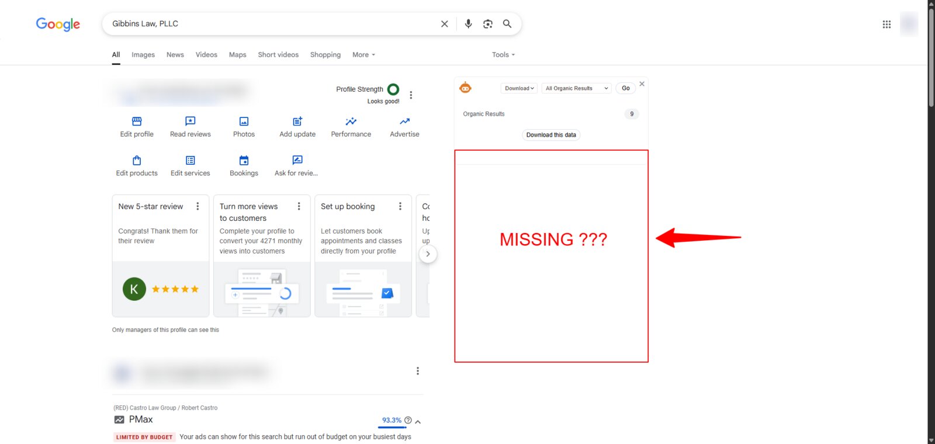Screen dimensions: 935x444
Task: Click the Go button
Action: [625, 88]
